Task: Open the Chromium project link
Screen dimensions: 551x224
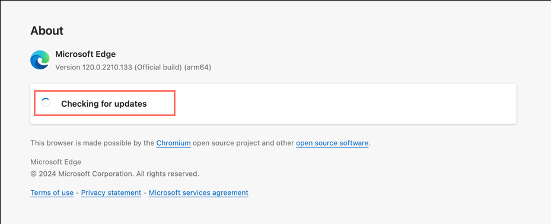Action: (174, 143)
